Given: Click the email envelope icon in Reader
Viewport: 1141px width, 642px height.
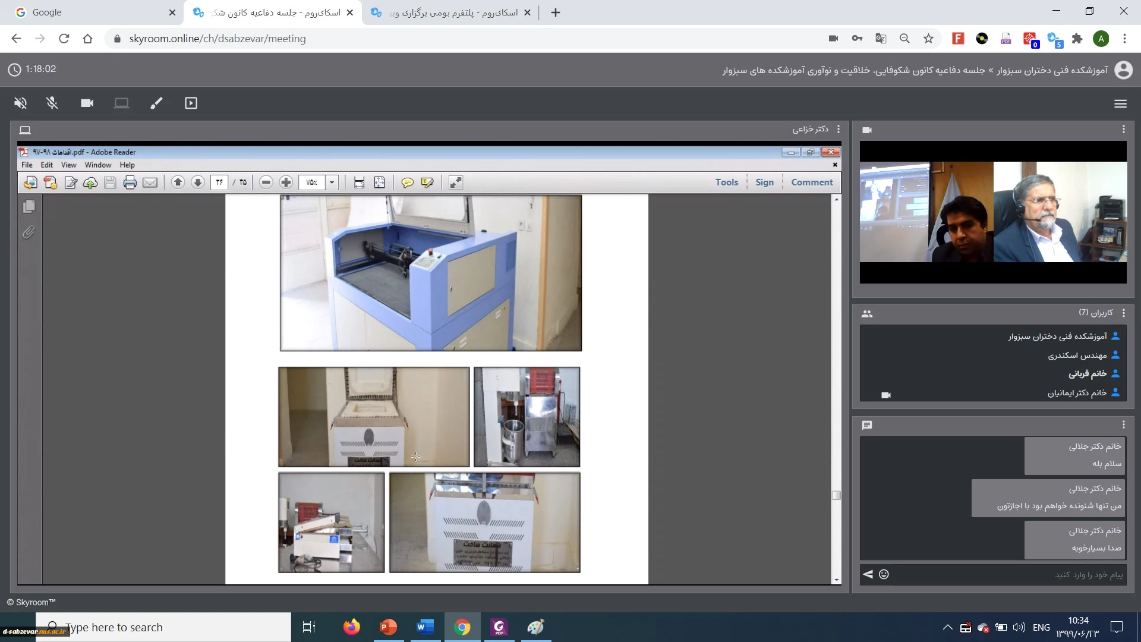Looking at the screenshot, I should [x=150, y=182].
